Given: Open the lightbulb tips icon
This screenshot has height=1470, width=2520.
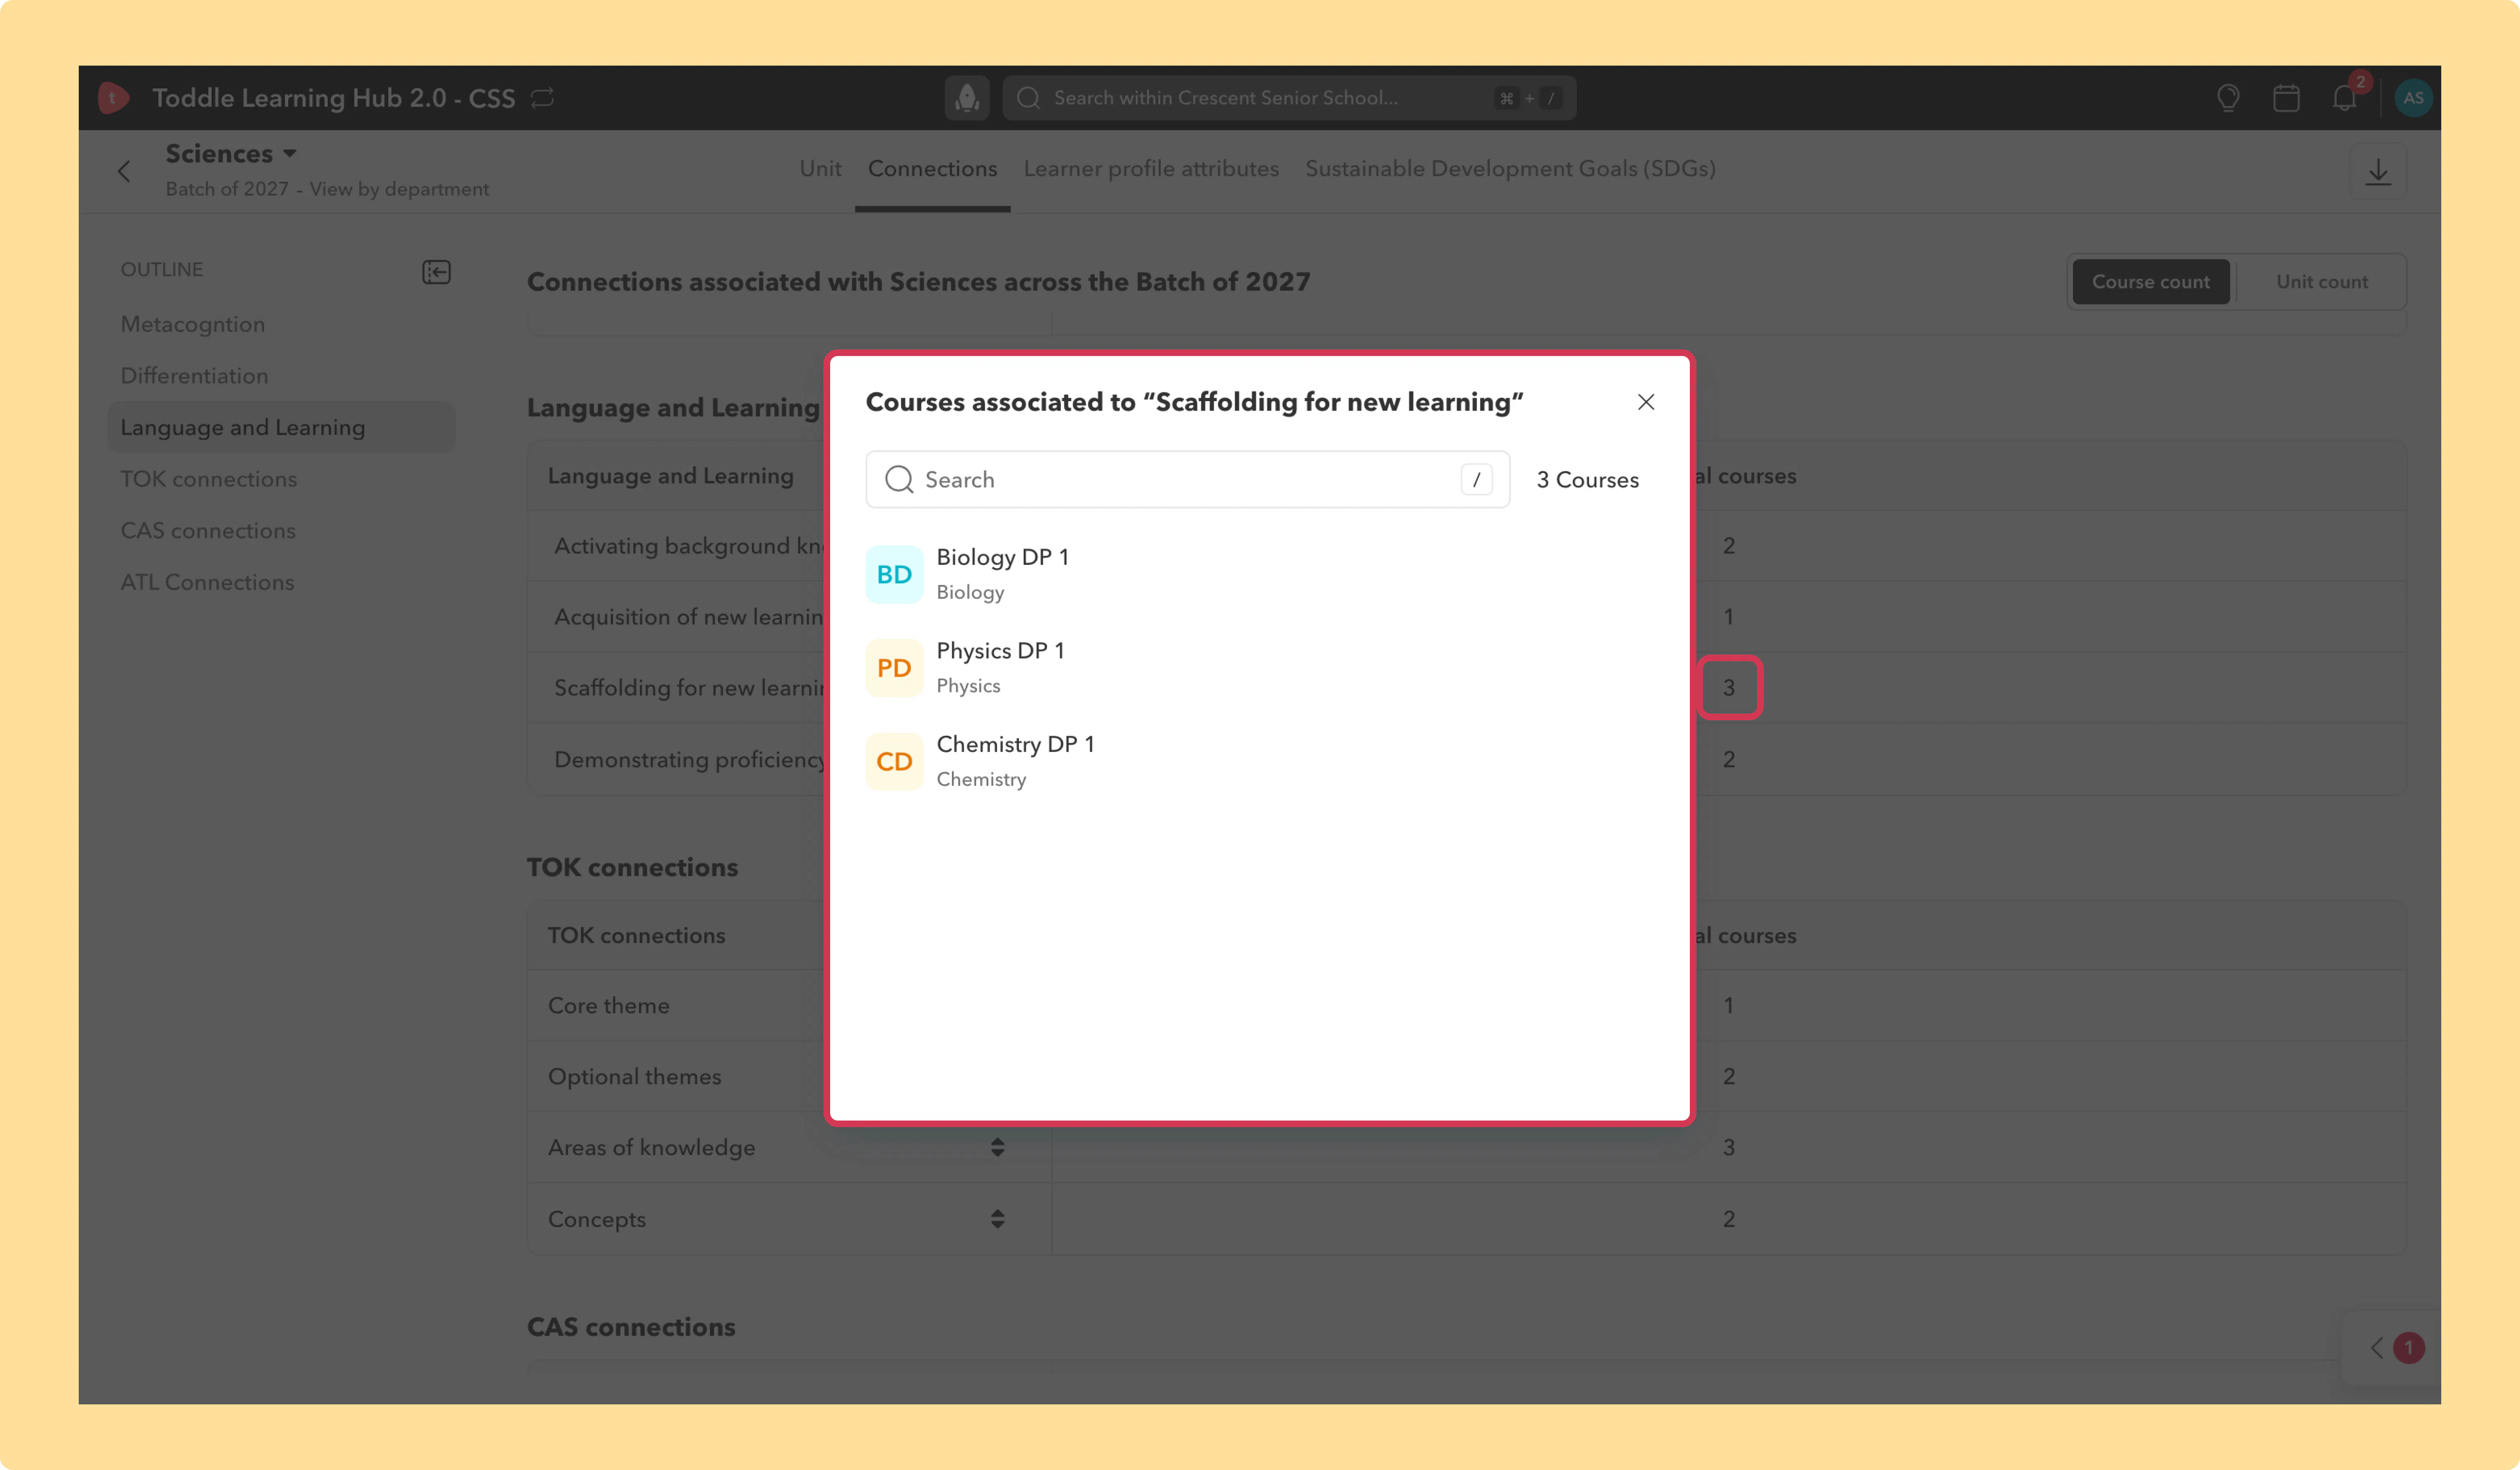Looking at the screenshot, I should click(x=2227, y=98).
